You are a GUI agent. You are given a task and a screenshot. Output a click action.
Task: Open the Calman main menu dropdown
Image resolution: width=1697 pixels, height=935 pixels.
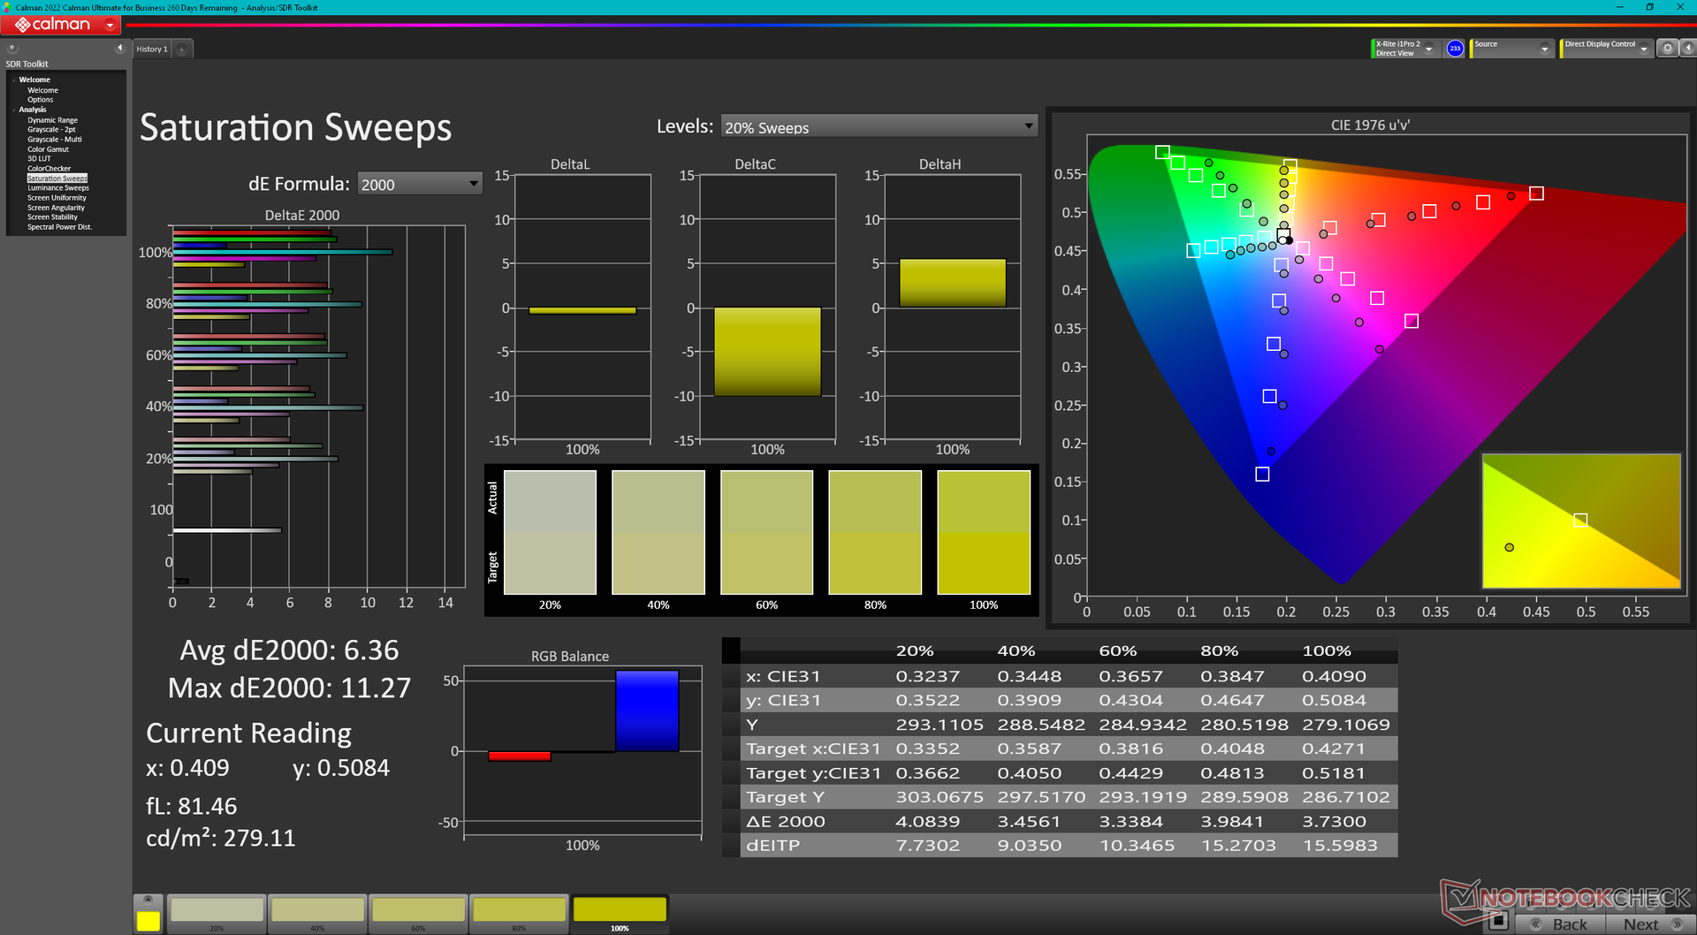[x=110, y=25]
